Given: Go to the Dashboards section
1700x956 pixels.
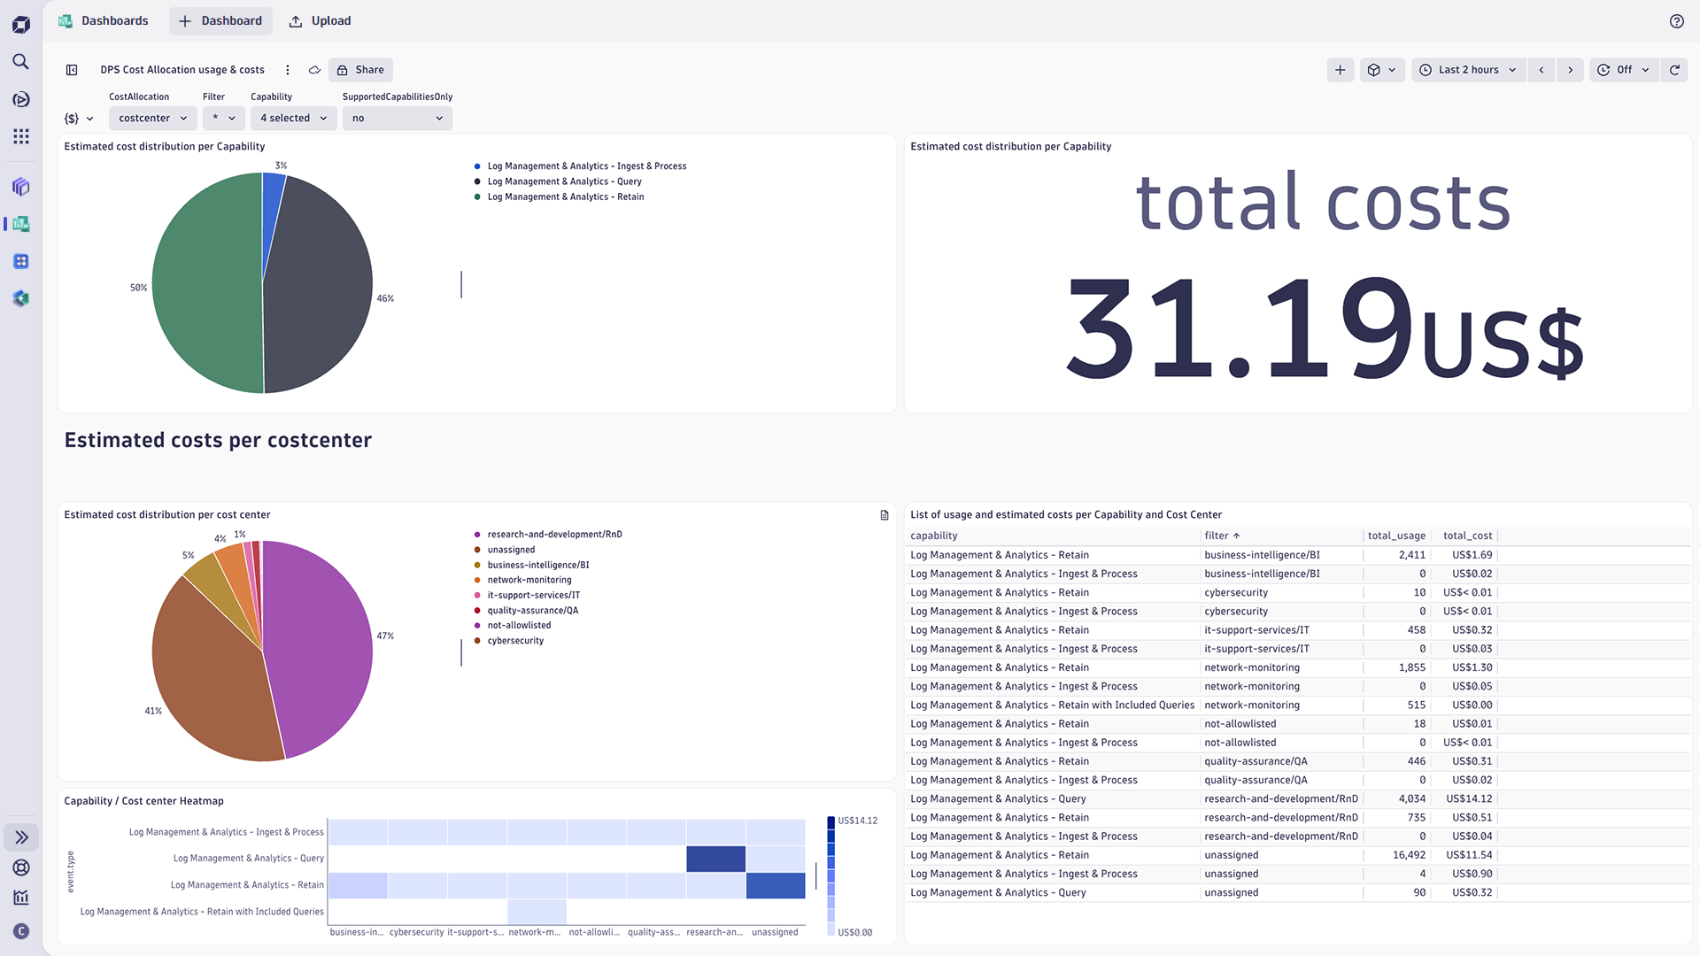Looking at the screenshot, I should click(x=114, y=20).
